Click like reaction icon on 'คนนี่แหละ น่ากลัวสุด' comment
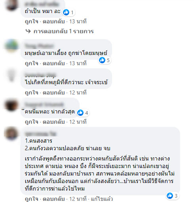Image resolution: width=194 pixels, height=202 pixels. pyautogui.click(x=80, y=113)
